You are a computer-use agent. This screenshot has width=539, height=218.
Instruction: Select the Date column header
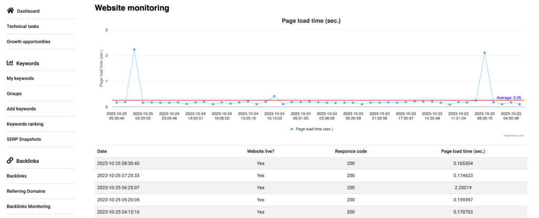(x=102, y=151)
